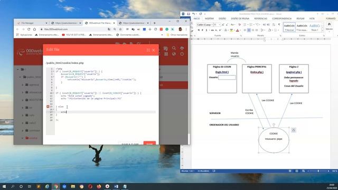The width and height of the screenshot is (338, 190).
Task: Open font name combo box Calibri
Action: coord(204,25)
